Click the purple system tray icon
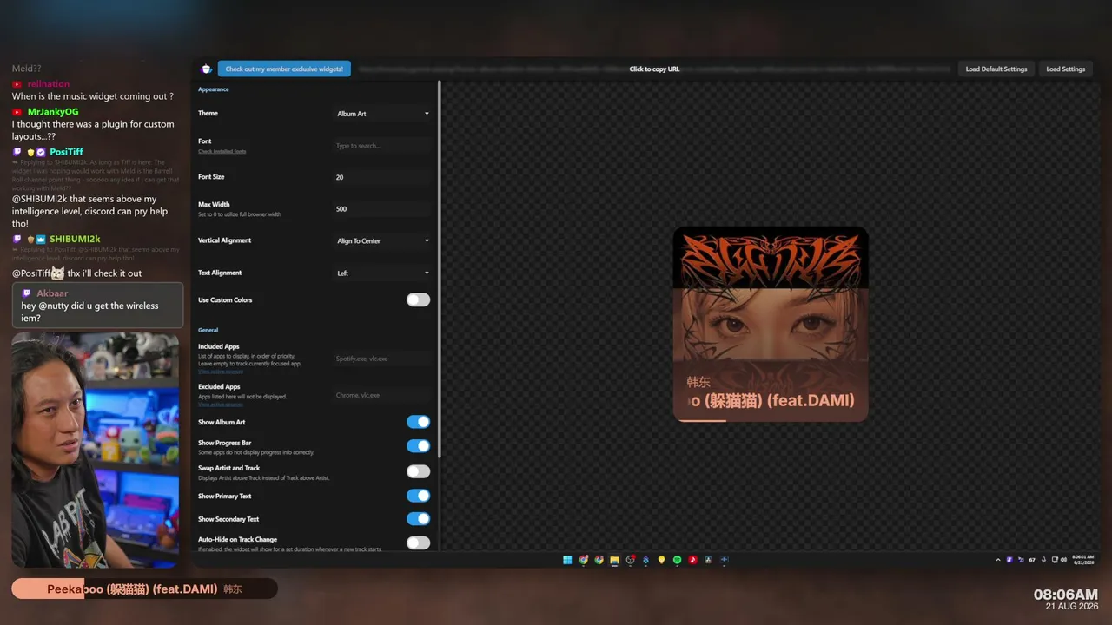Screen dimensions: 1112x625 [x=1009, y=560]
